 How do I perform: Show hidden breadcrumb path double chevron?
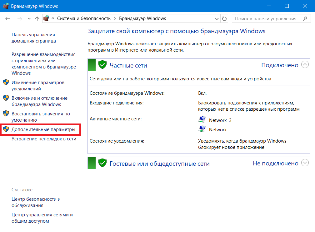point(53,18)
